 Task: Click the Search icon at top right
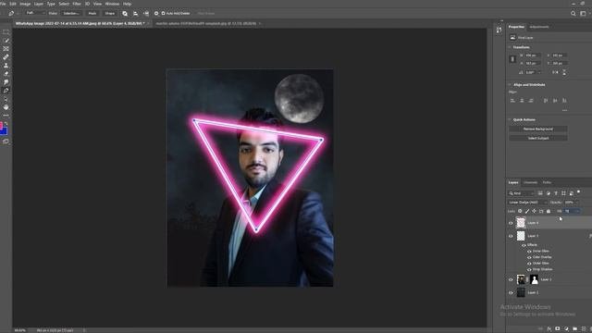point(573,13)
